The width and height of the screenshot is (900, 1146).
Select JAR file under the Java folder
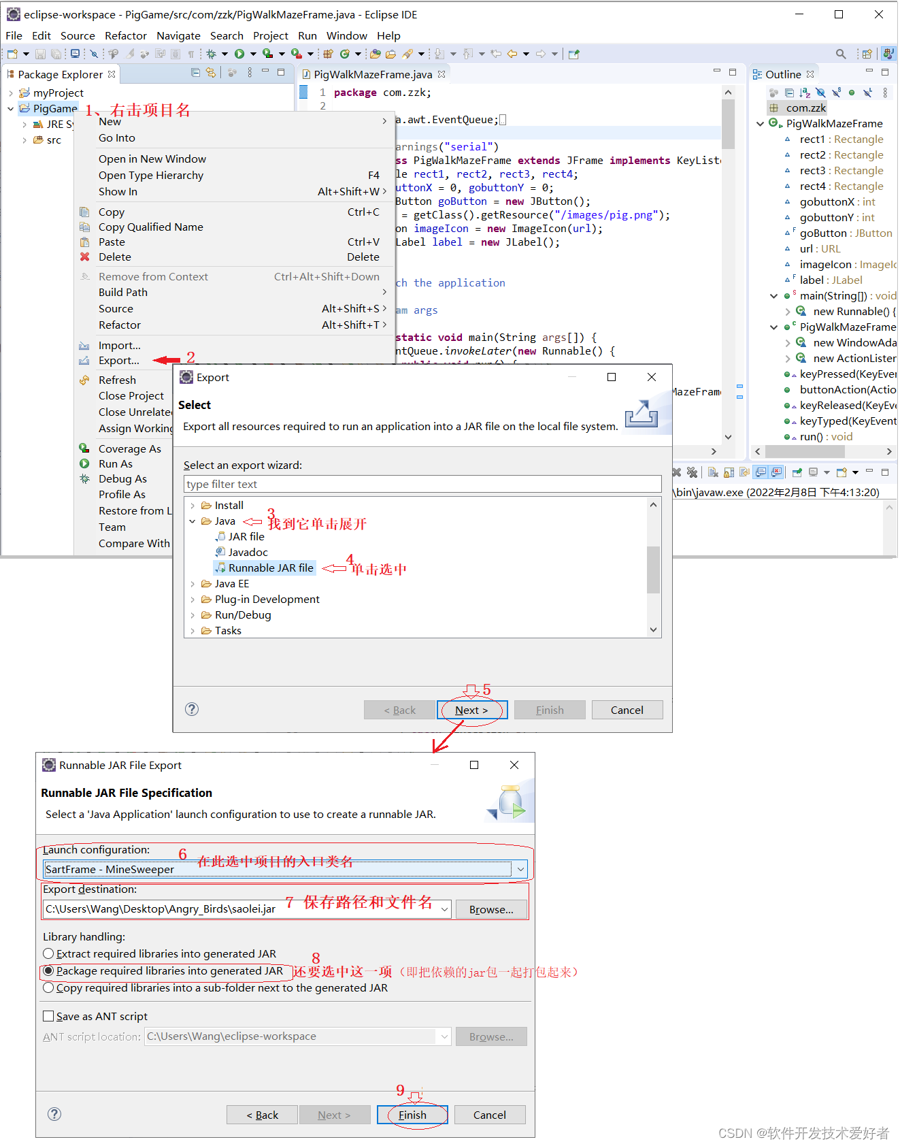pyautogui.click(x=240, y=537)
